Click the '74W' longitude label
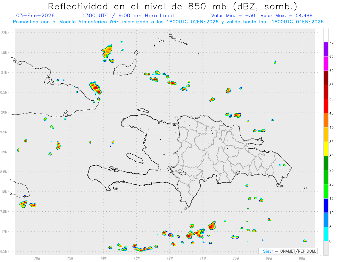Image resolution: width=339 pixels, height=262 pixels. coord(103,258)
